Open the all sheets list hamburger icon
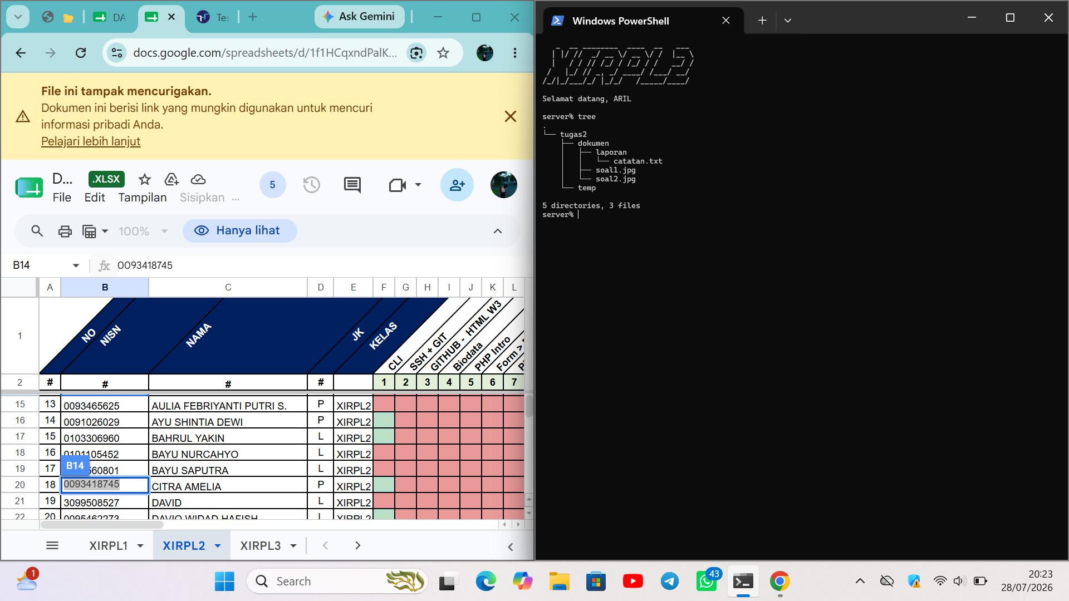The width and height of the screenshot is (1069, 601). click(52, 546)
